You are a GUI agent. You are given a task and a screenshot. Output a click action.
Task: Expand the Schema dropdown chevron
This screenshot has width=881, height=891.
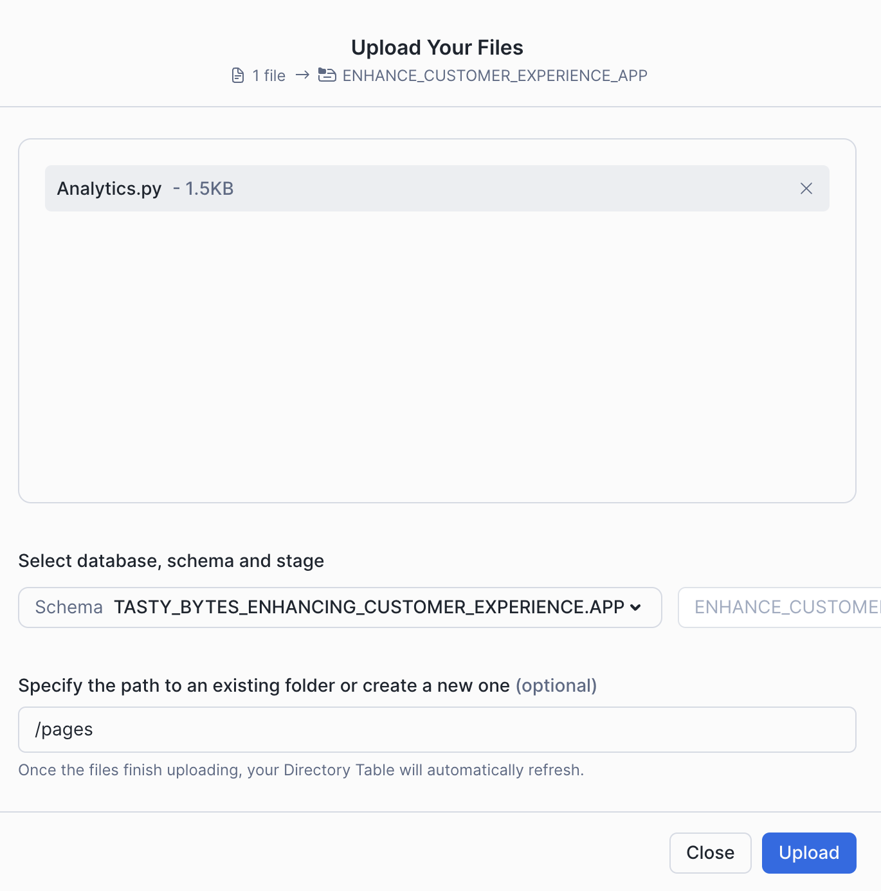click(x=635, y=607)
